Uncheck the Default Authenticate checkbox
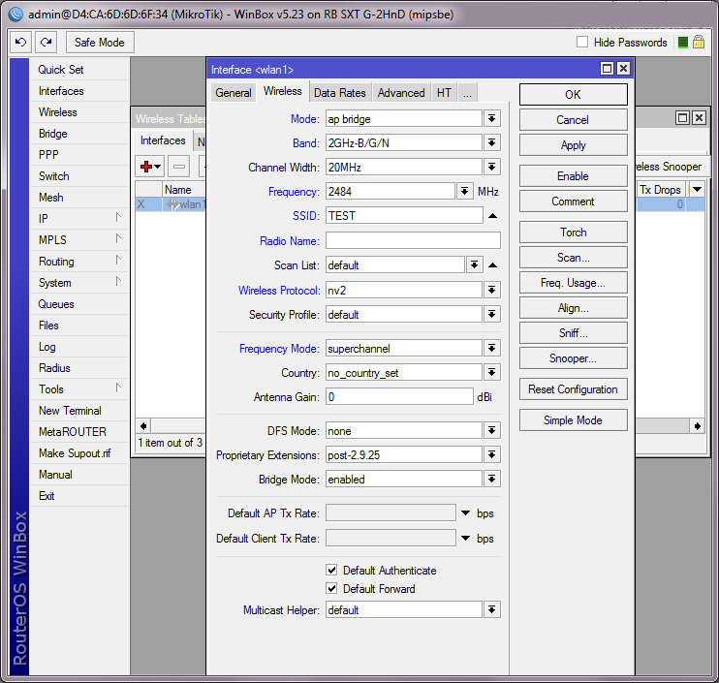 [332, 571]
